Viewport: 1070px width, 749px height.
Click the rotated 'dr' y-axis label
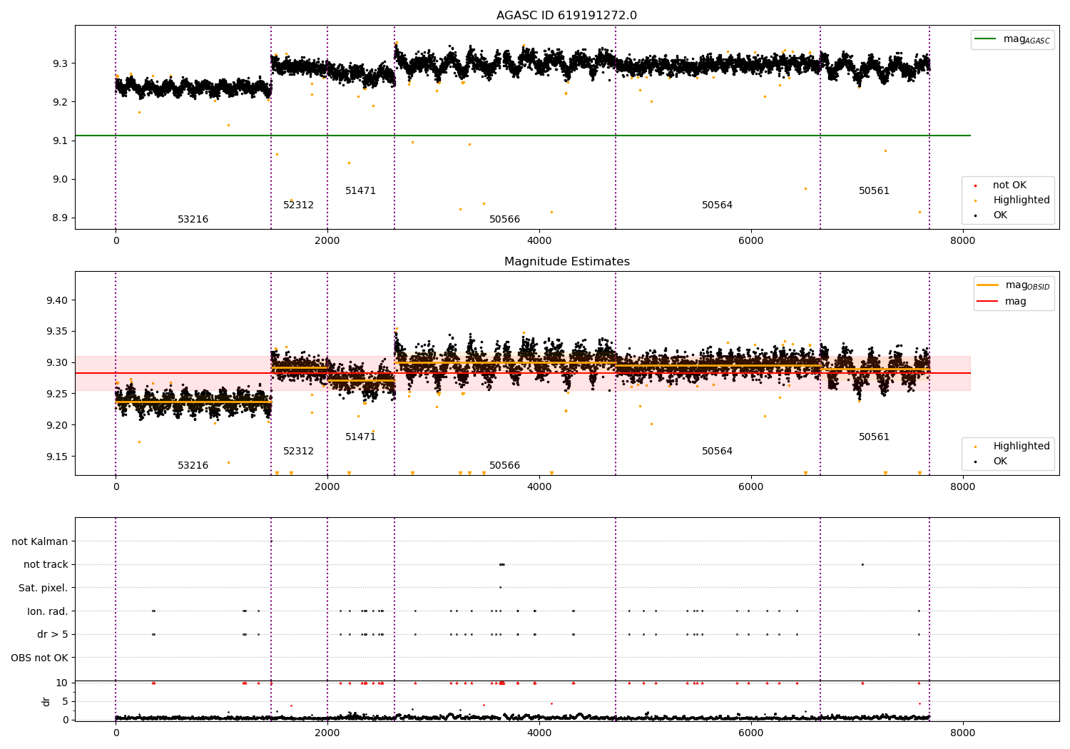click(46, 701)
